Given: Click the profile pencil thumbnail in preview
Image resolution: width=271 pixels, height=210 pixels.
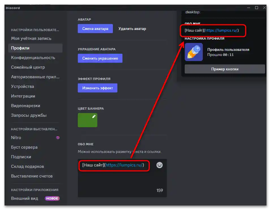Looking at the screenshot, I should coord(193,52).
